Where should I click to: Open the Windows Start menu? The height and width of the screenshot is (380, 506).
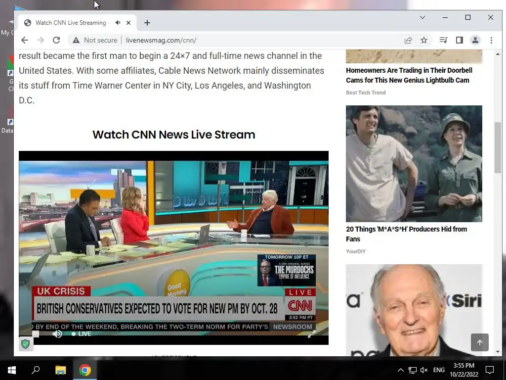[12, 370]
